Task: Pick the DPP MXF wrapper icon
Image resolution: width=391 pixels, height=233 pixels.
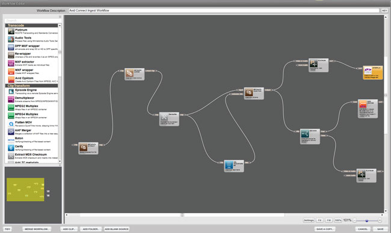Action: (11, 47)
